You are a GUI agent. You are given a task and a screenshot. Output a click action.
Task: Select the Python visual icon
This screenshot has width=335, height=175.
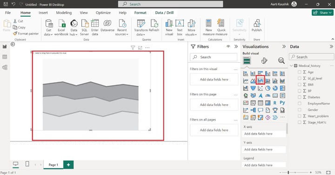click(x=282, y=103)
